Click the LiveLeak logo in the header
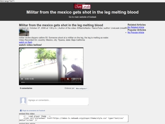The image size is (165, 124). [82, 6]
